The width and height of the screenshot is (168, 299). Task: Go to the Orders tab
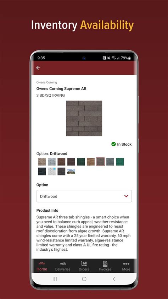(x=84, y=267)
